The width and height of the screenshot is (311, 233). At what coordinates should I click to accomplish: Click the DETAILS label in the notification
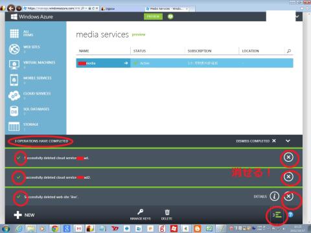[260, 197]
